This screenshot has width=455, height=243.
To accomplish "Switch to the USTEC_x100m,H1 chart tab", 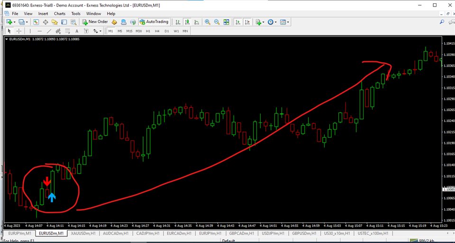I will click(x=373, y=233).
